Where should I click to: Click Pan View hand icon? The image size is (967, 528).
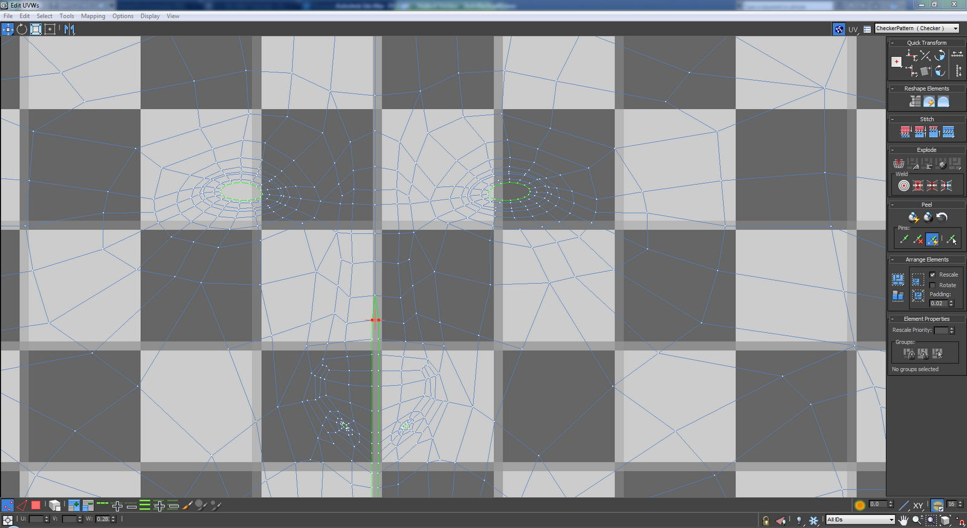tap(904, 520)
